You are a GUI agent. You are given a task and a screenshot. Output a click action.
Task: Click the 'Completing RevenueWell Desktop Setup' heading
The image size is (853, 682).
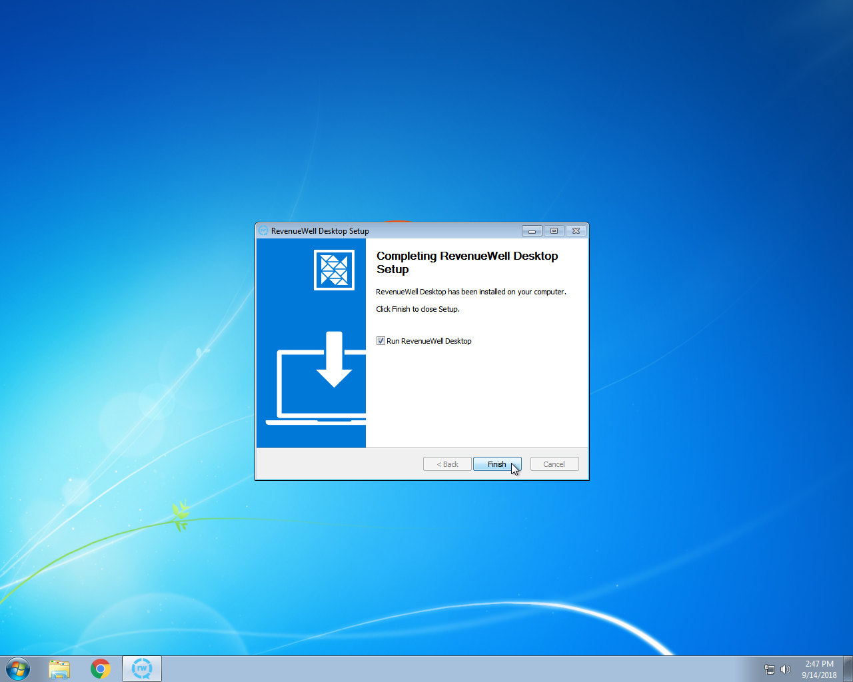(x=467, y=262)
